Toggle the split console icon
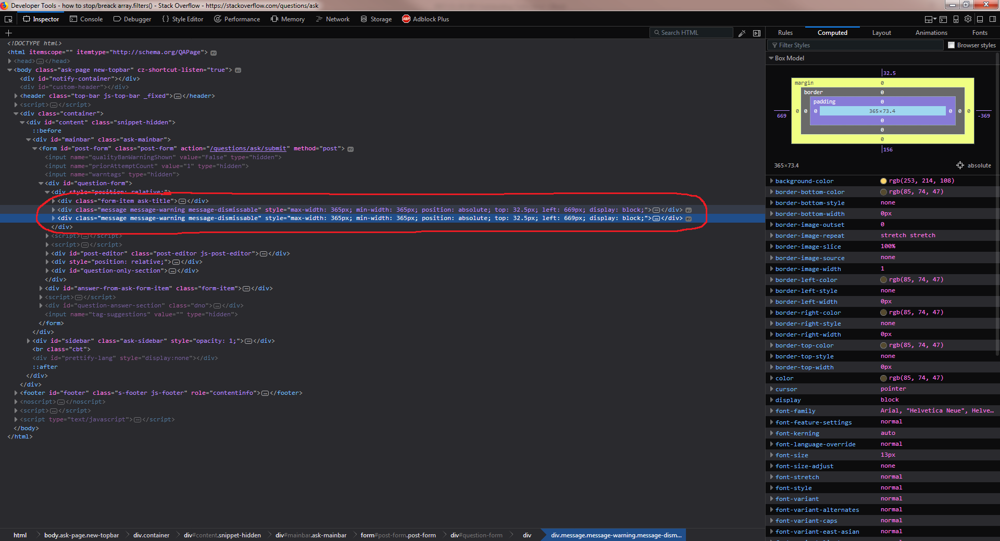This screenshot has height=541, width=1000. [x=943, y=19]
